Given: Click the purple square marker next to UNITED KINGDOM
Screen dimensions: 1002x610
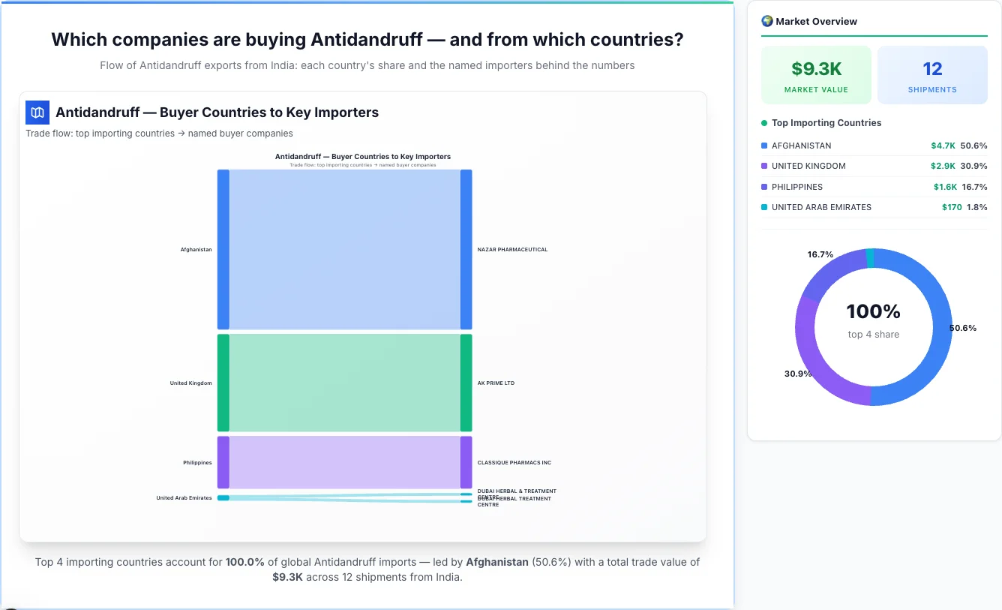Looking at the screenshot, I should tap(764, 166).
